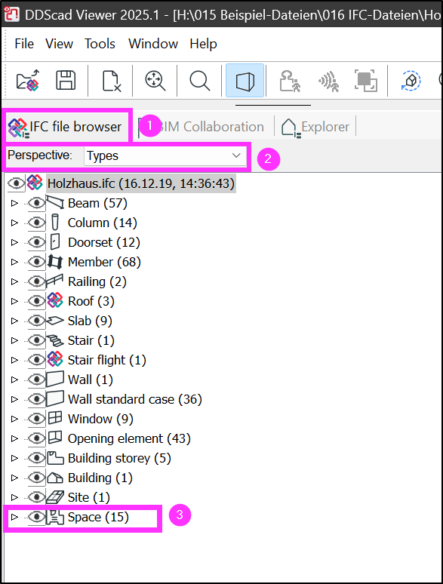Toggle Stair flight visibility eye
The width and height of the screenshot is (443, 584).
coord(36,360)
